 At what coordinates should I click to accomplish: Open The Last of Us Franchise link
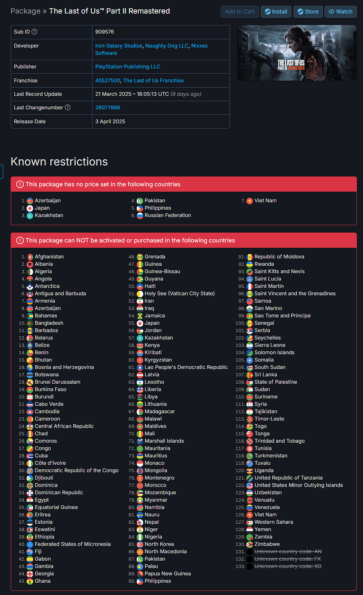click(153, 81)
